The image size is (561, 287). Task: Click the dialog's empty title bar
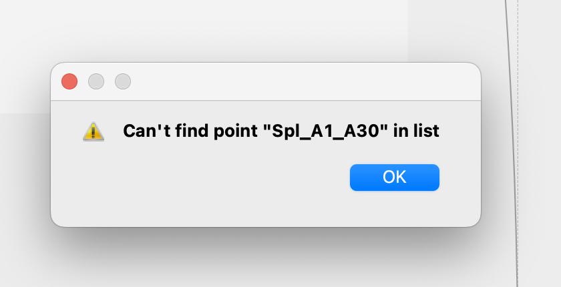point(304,81)
